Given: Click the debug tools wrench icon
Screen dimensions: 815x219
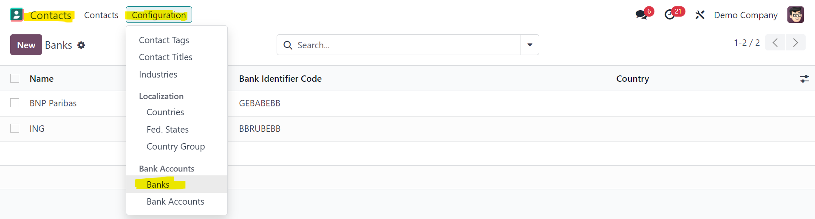Looking at the screenshot, I should [700, 15].
